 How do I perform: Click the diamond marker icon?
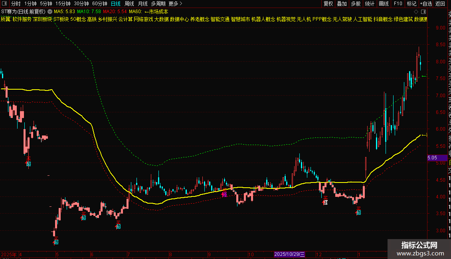(416, 12)
